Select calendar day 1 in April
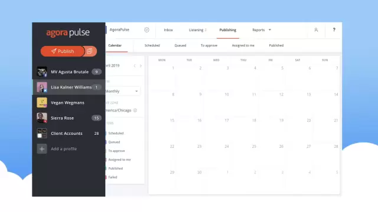The height and width of the screenshot is (212, 378). (x=173, y=68)
